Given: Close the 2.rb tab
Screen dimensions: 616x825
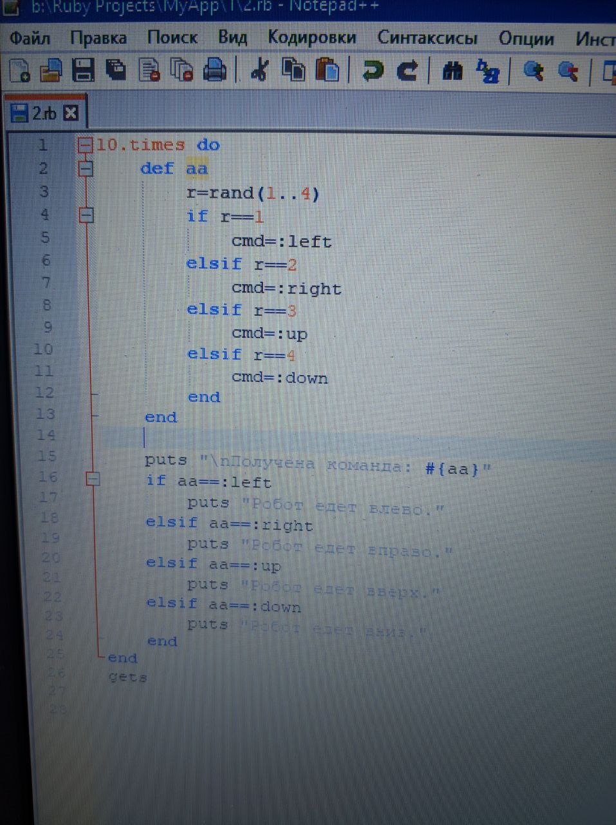Looking at the screenshot, I should [x=71, y=113].
